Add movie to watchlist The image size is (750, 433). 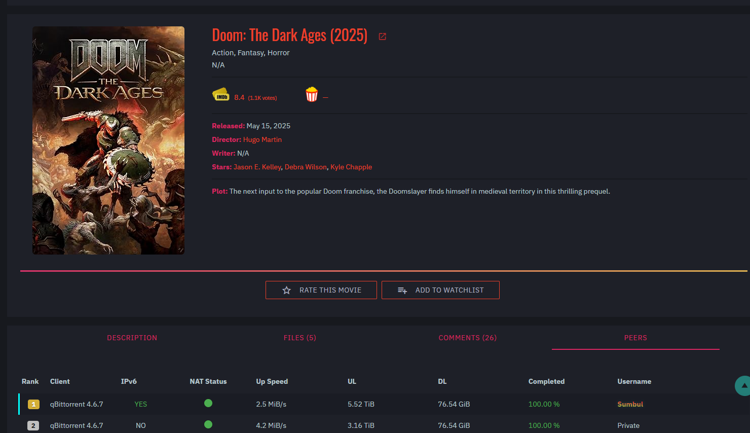click(440, 290)
